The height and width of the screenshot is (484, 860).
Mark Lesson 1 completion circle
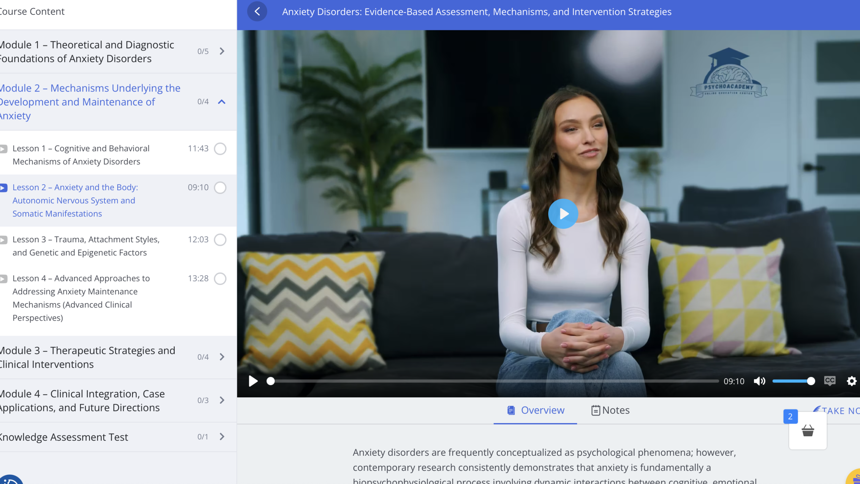tap(220, 149)
